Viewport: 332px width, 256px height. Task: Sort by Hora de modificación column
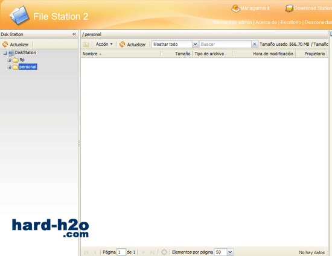point(264,54)
